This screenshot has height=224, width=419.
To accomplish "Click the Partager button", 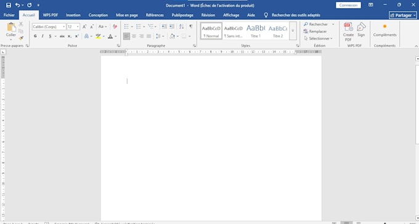I will click(403, 15).
